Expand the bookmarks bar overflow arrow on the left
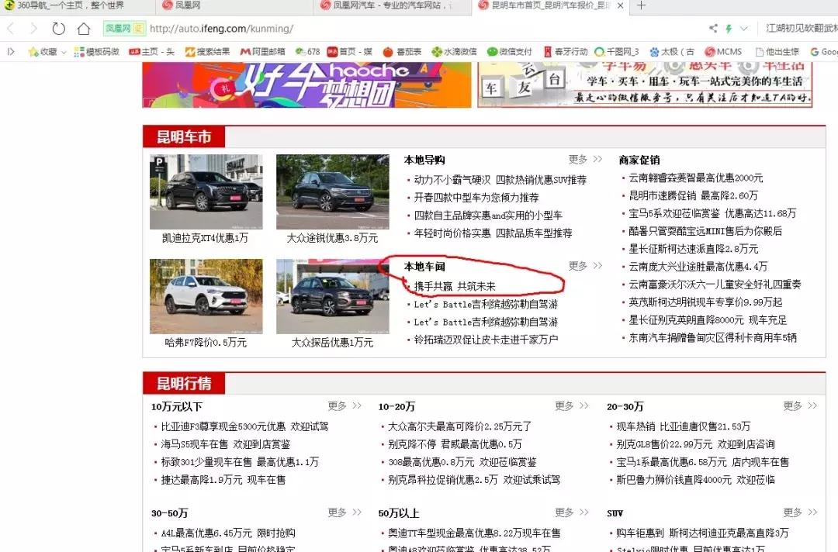838x552 pixels. tap(9, 51)
